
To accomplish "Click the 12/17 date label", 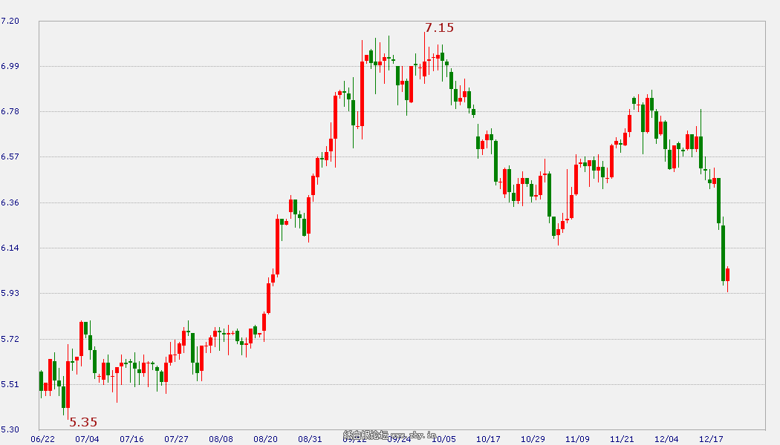I will tap(711, 439).
